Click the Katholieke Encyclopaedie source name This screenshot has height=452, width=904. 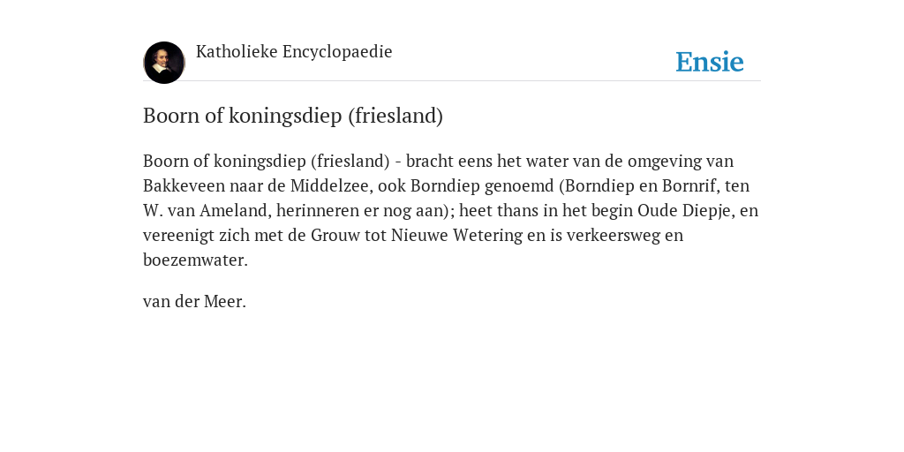[x=294, y=51]
